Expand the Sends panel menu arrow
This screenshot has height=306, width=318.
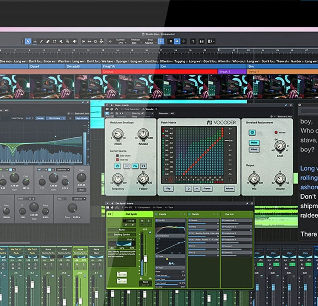tap(214, 214)
